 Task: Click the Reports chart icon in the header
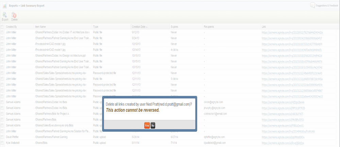click(x=4, y=6)
